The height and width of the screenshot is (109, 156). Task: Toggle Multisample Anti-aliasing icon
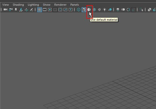tap(128, 10)
